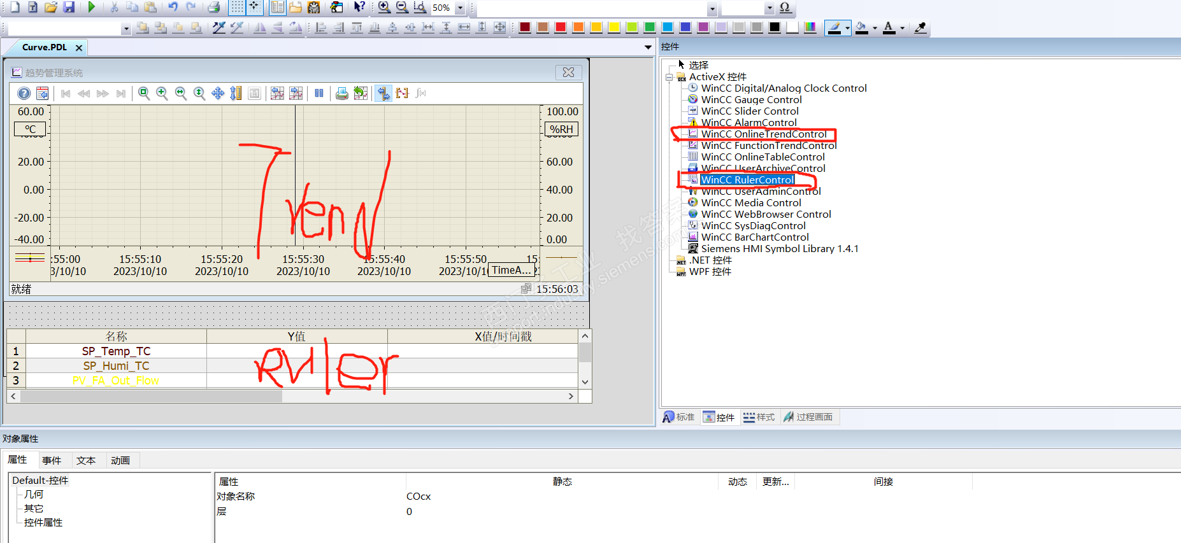The height and width of the screenshot is (543, 1181).
Task: Pick the dark red color swatch
Action: pyautogui.click(x=525, y=27)
